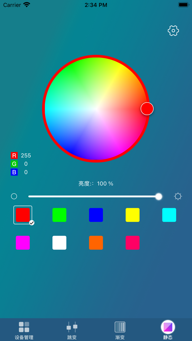Click the red color picker handle on wheel

147,108
